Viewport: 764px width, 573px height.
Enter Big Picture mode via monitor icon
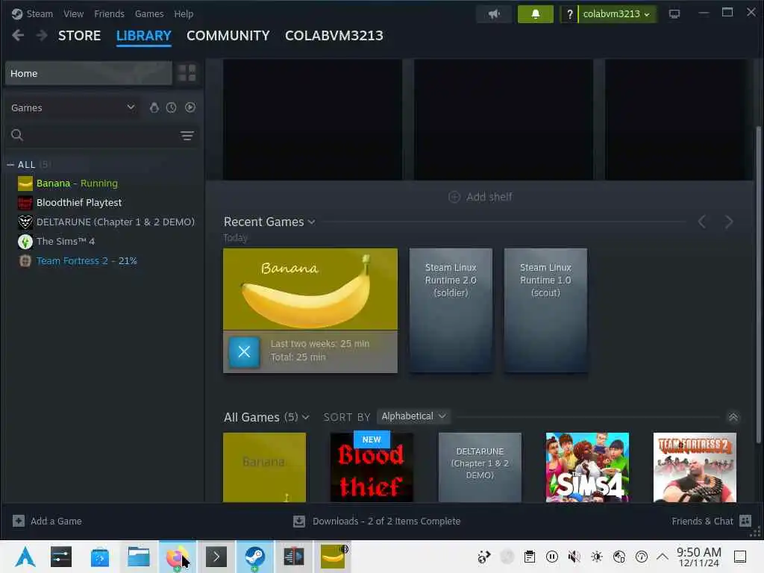[674, 13]
